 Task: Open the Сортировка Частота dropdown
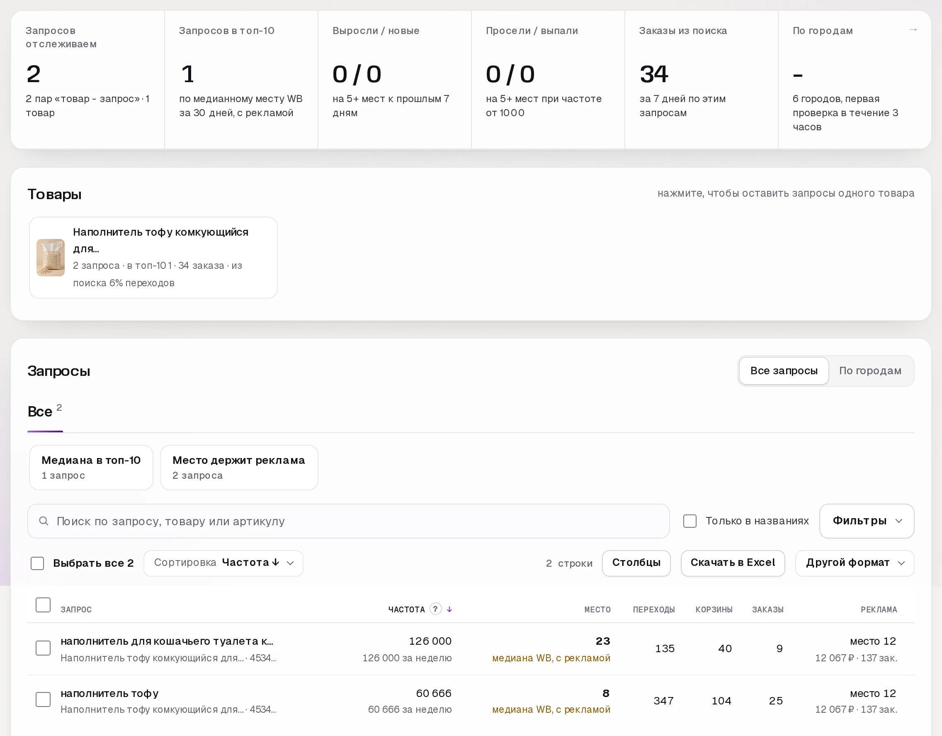click(x=223, y=563)
